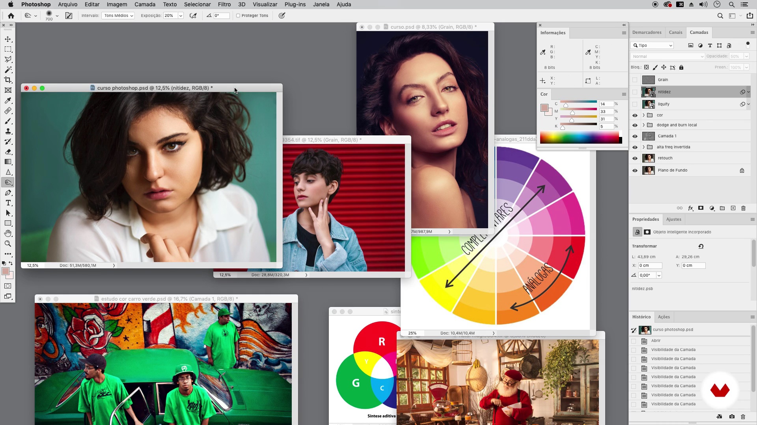Delete layer trash icon in Camadas
757x425 pixels.
(x=744, y=208)
